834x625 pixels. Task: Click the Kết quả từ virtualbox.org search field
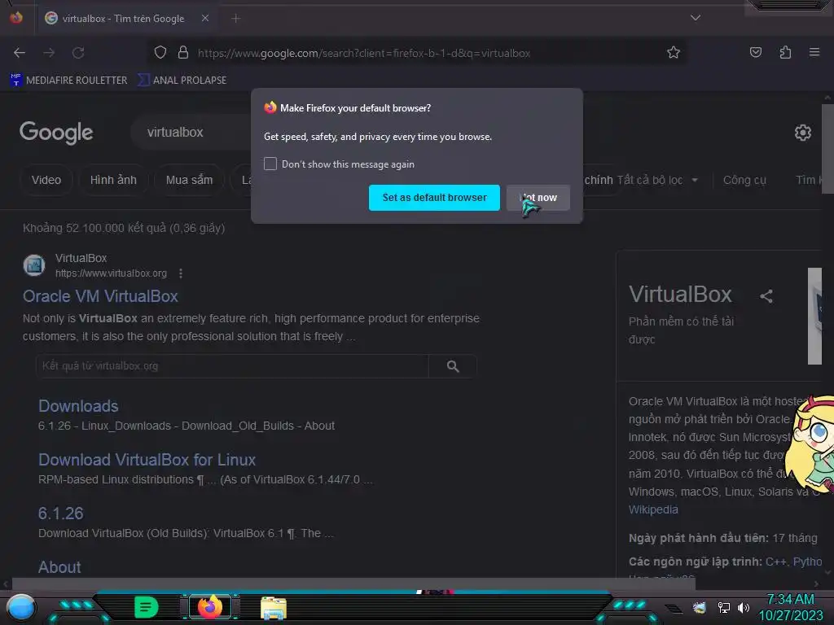click(232, 366)
